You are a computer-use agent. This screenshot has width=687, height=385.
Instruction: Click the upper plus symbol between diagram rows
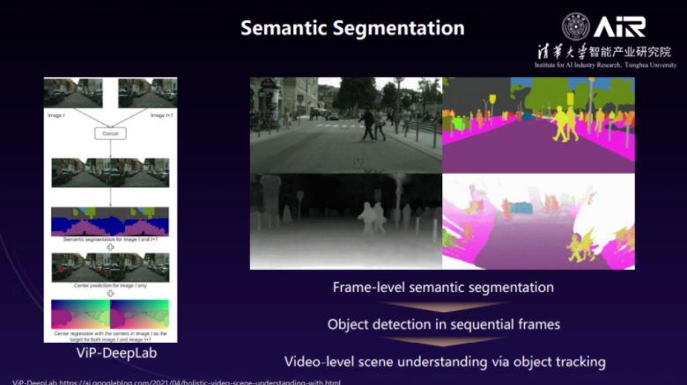coord(110,247)
